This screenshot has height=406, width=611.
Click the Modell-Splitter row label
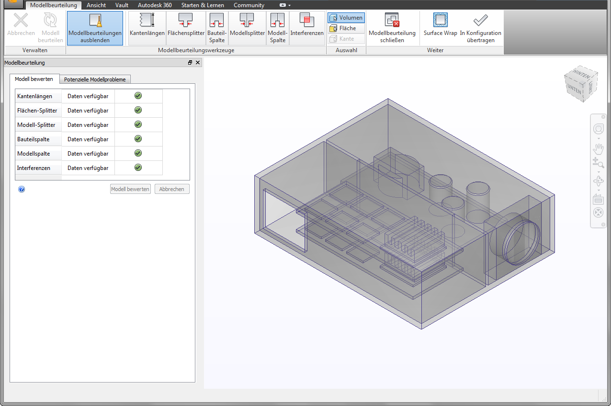click(38, 125)
